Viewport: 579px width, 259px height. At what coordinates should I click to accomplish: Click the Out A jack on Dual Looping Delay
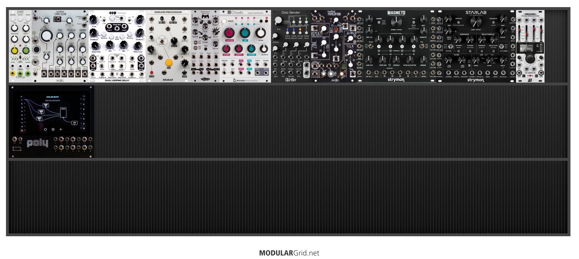(93, 66)
